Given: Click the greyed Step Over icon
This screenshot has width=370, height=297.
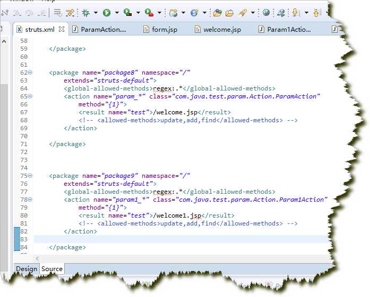Looking at the screenshot, I should [30, 13].
